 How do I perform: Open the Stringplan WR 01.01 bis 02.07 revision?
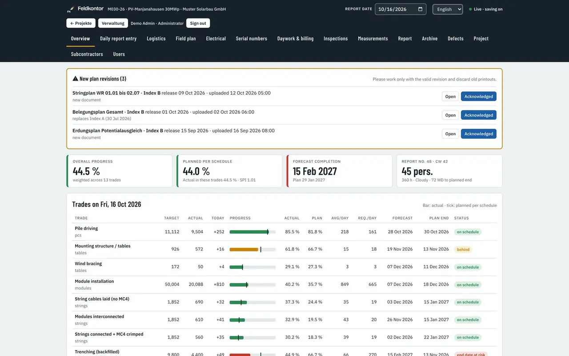pos(450,97)
